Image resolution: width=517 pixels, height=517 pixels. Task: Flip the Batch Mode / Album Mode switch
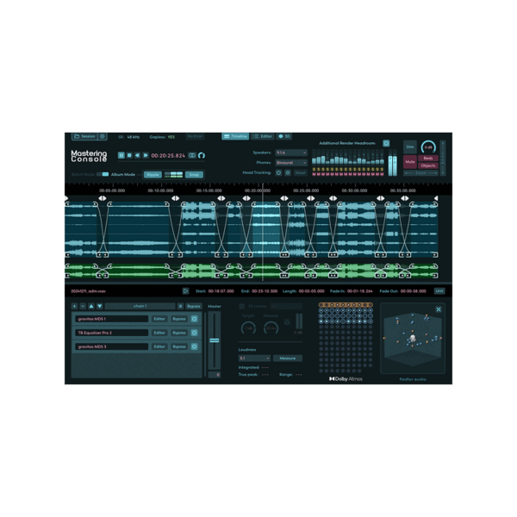tap(103, 174)
